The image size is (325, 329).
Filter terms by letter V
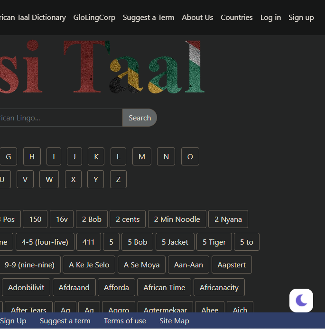25,179
